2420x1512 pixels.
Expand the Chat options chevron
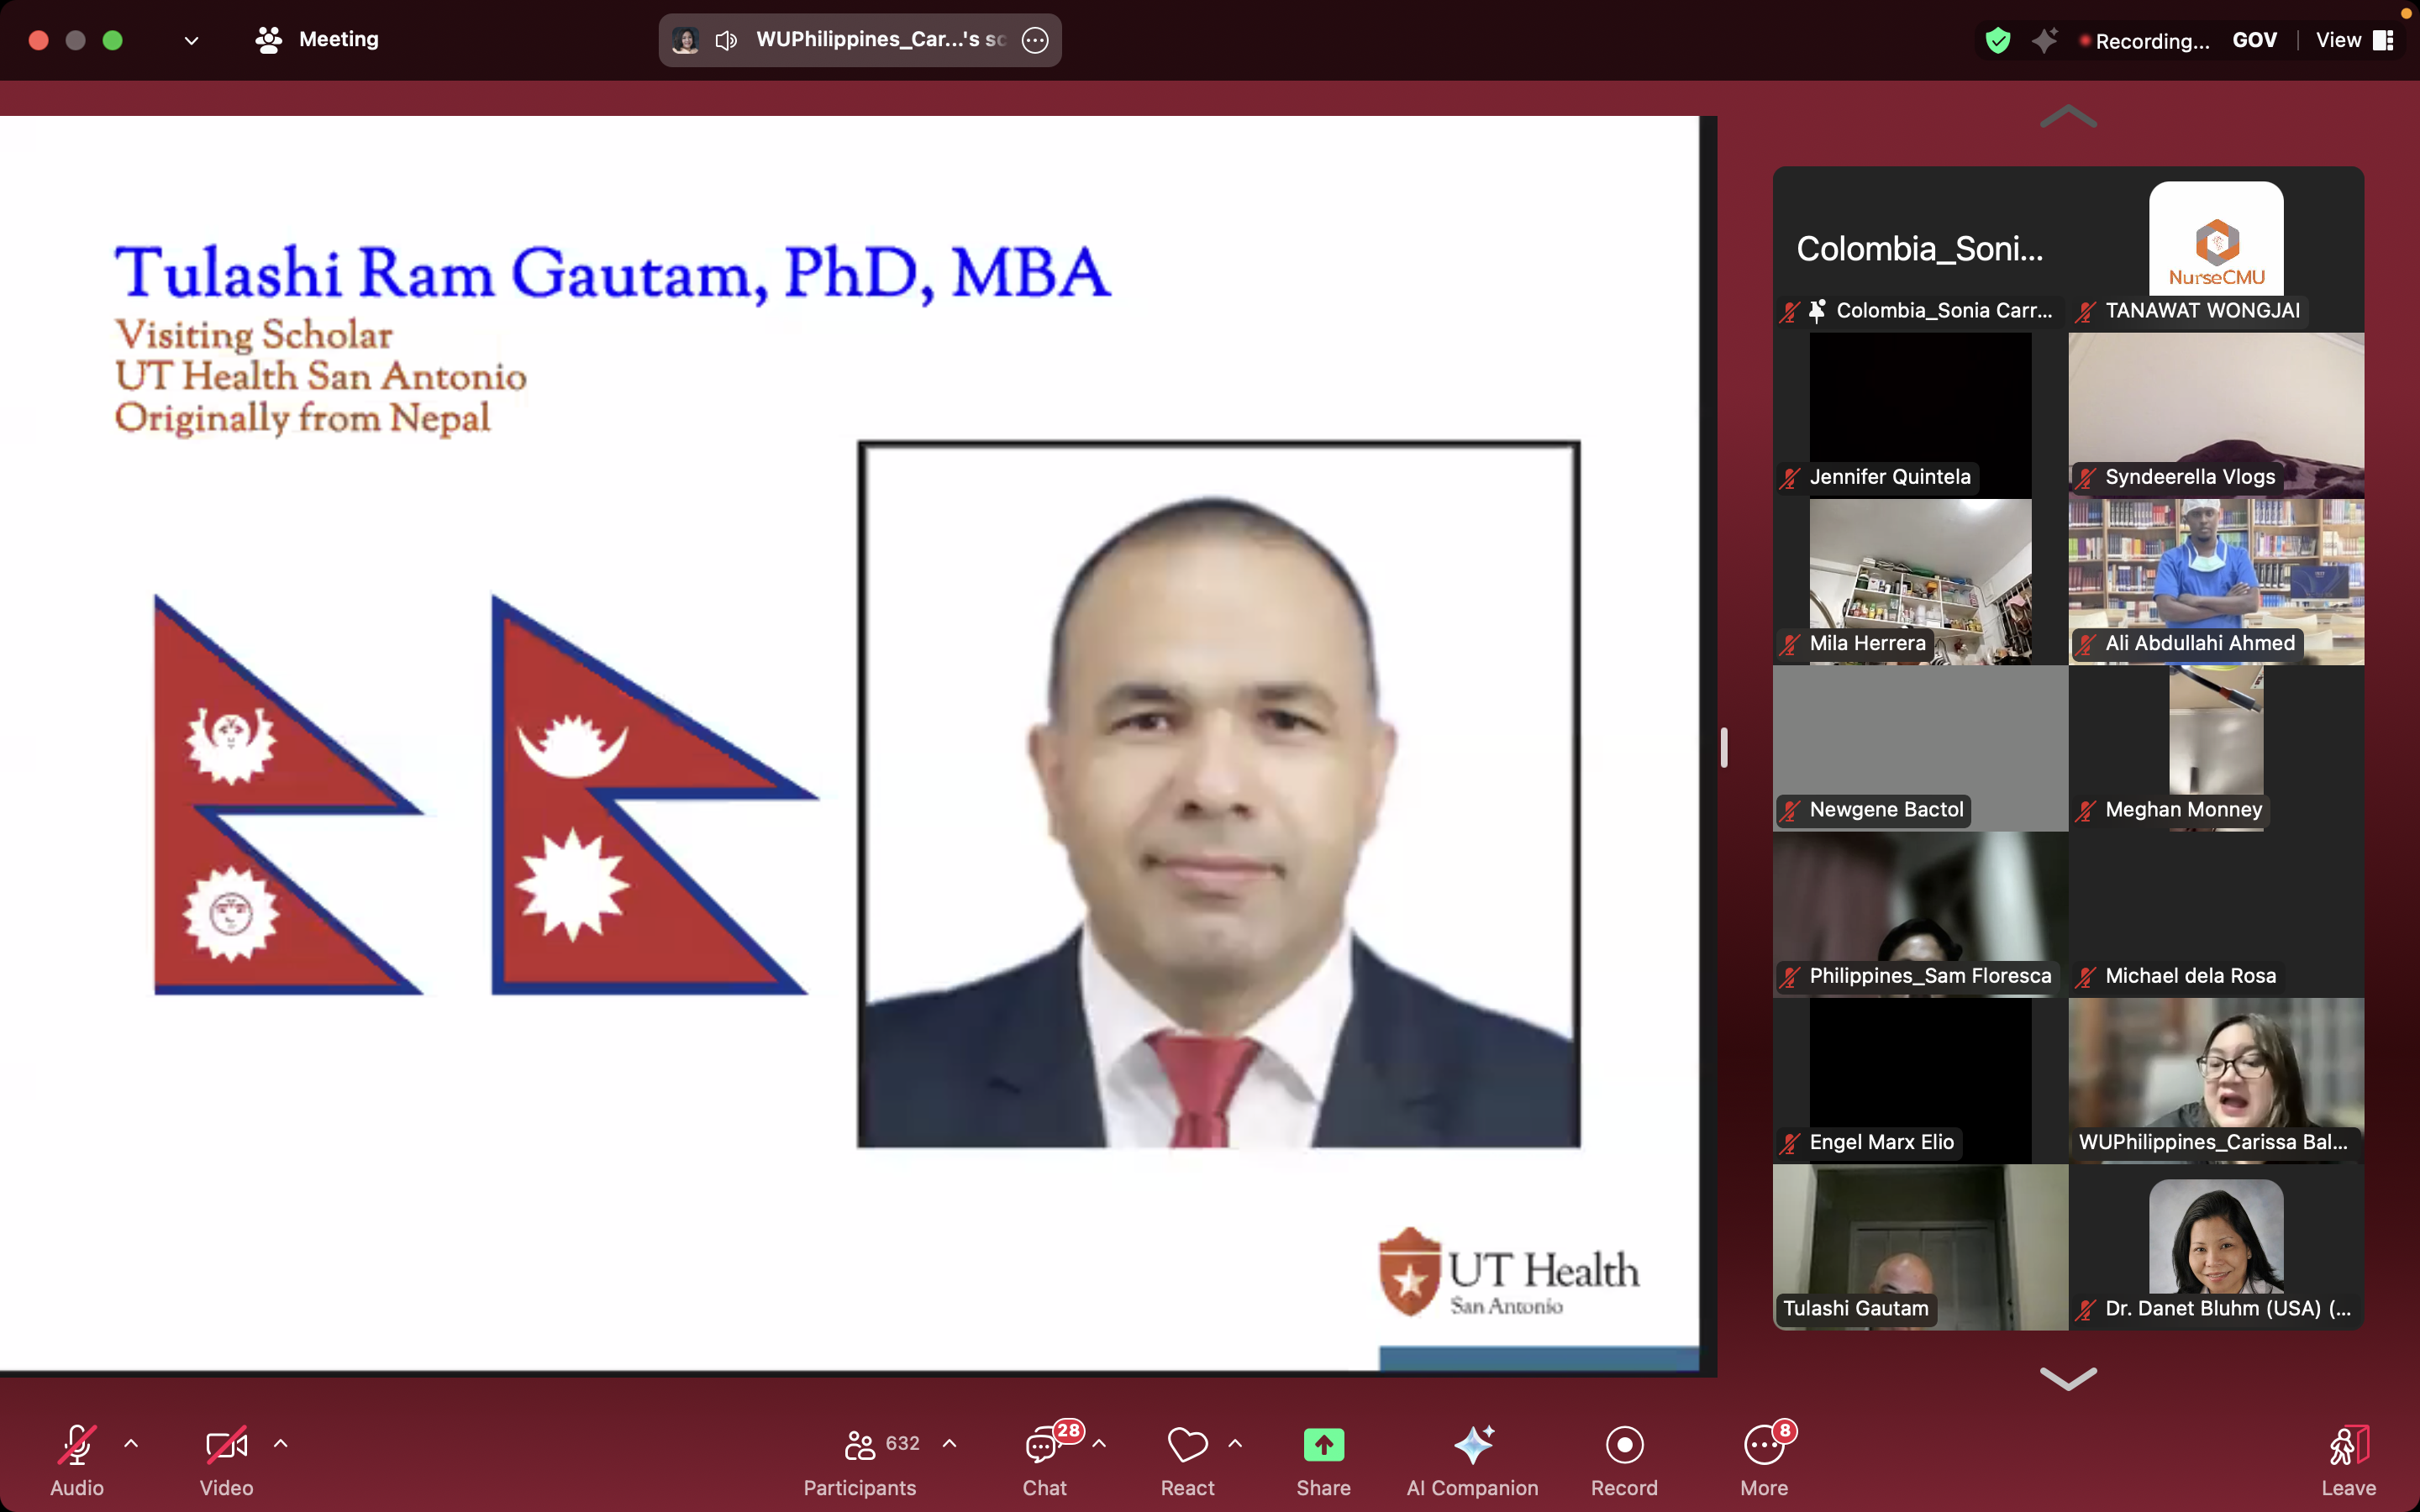[1099, 1444]
